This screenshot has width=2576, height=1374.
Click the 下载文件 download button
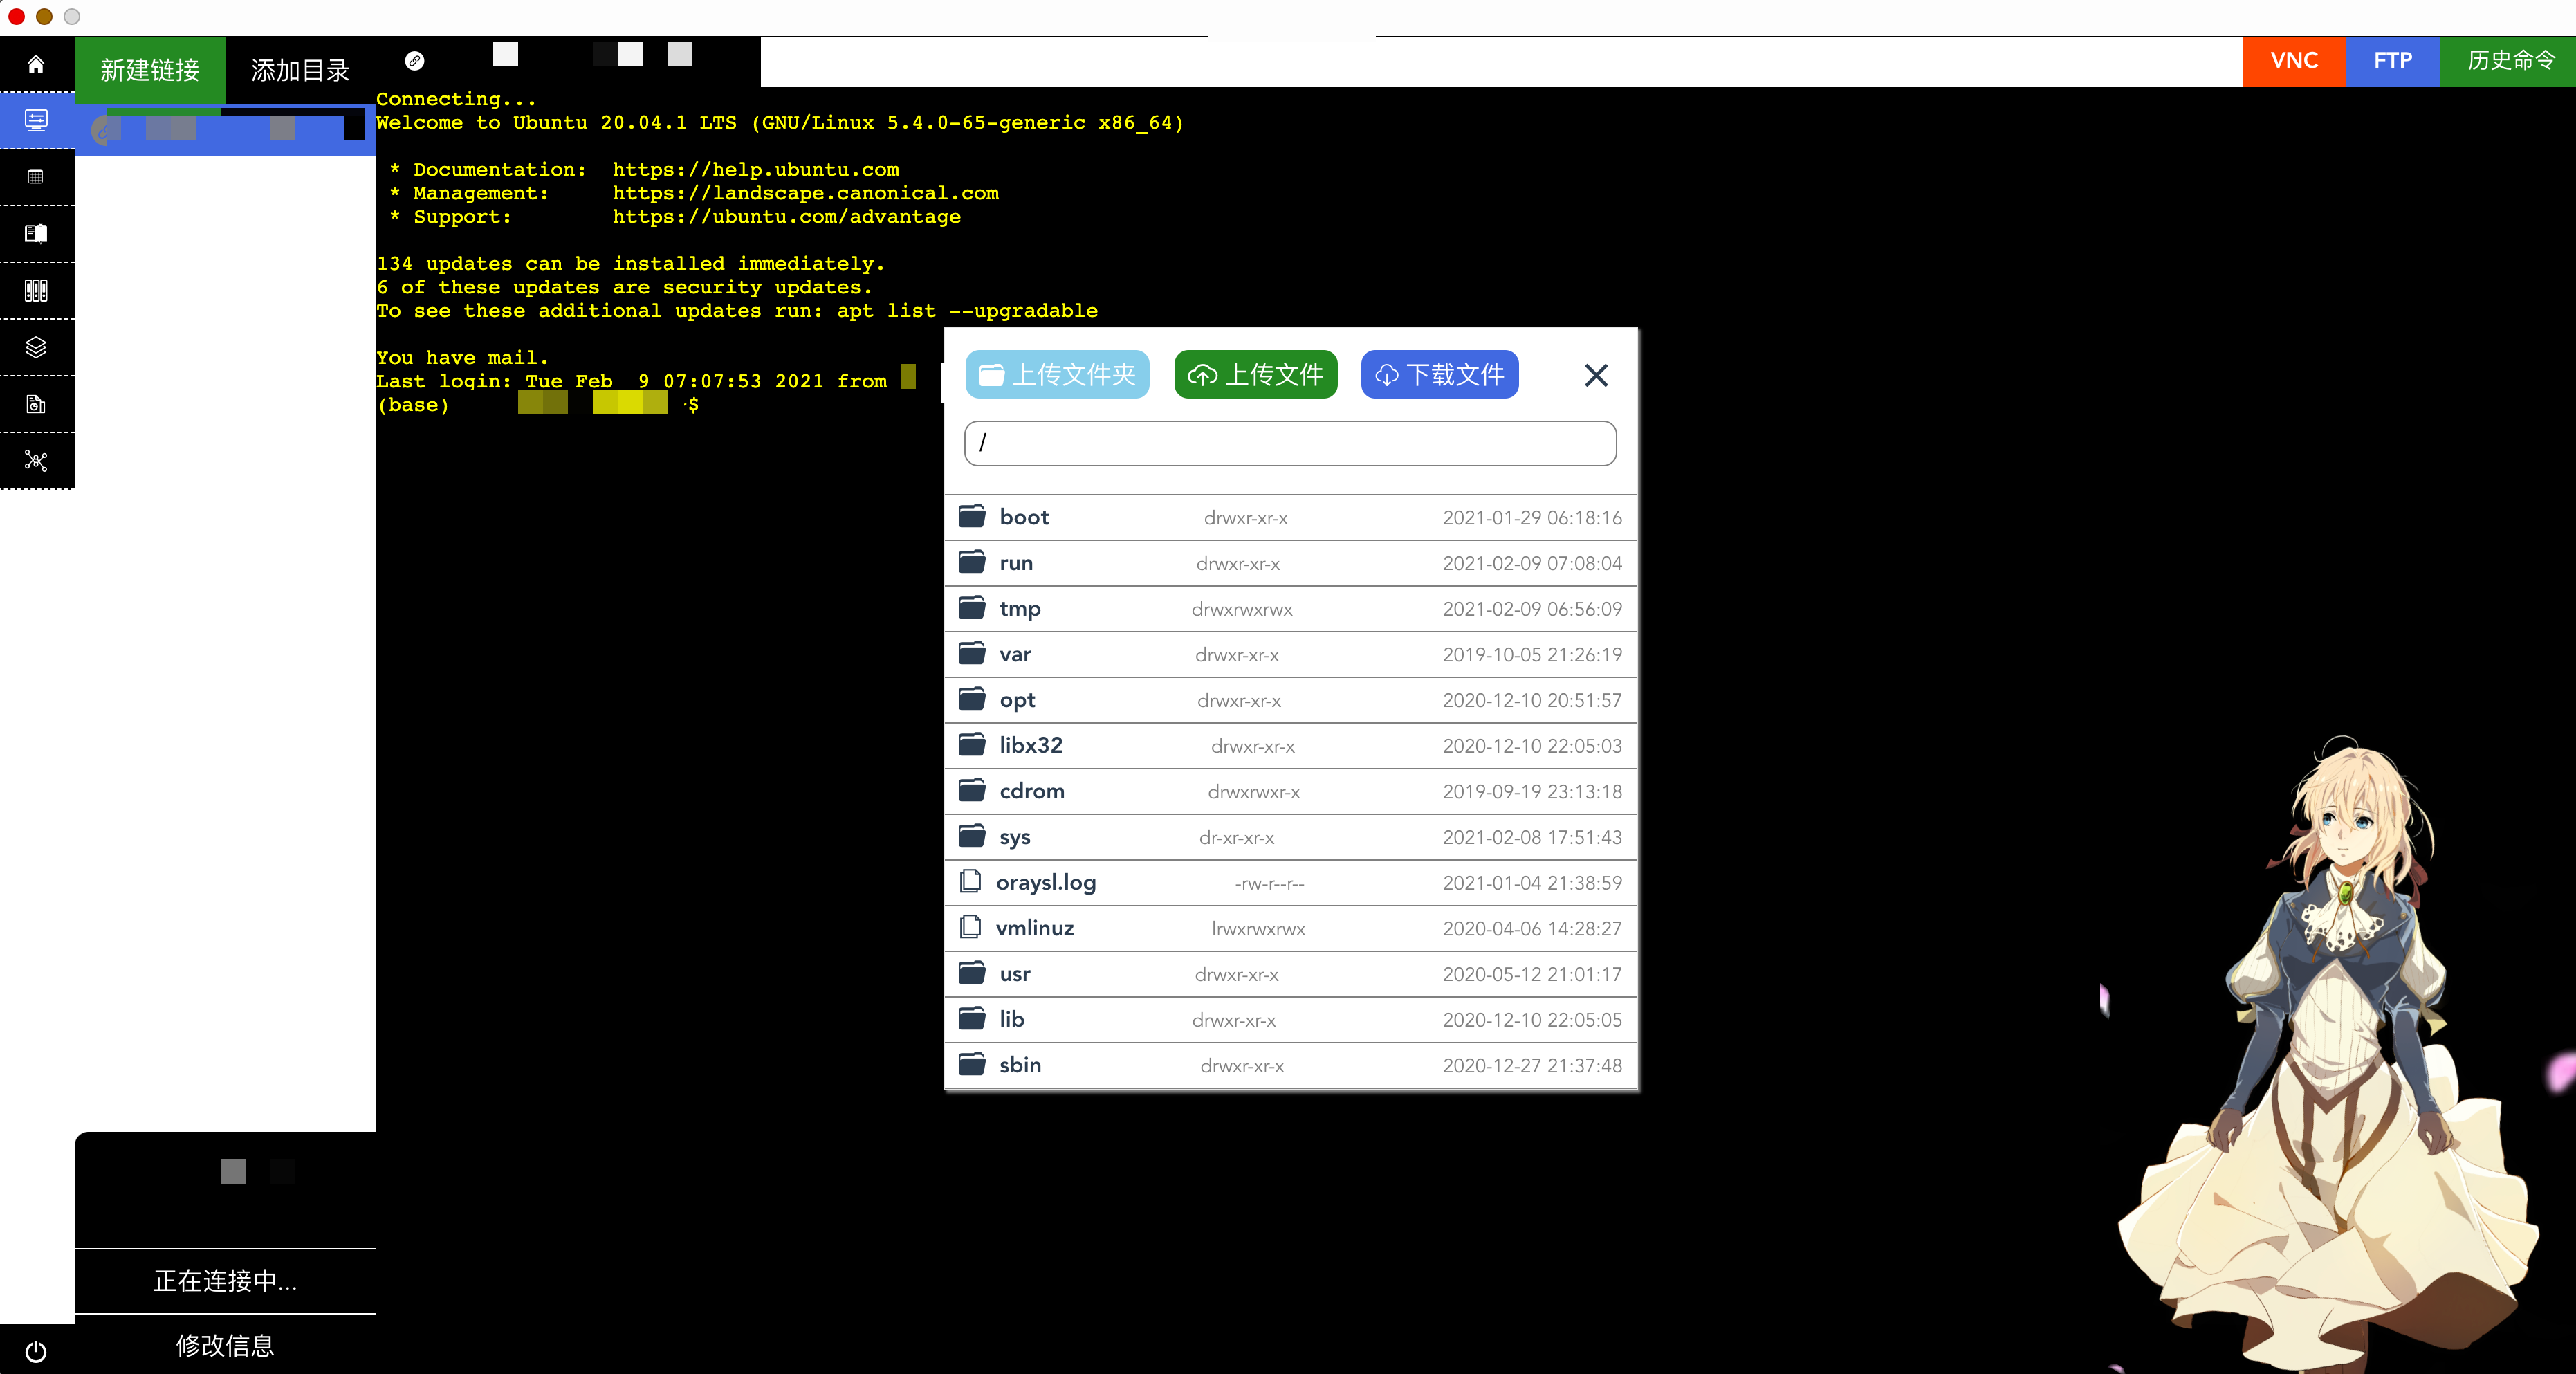pyautogui.click(x=1439, y=375)
